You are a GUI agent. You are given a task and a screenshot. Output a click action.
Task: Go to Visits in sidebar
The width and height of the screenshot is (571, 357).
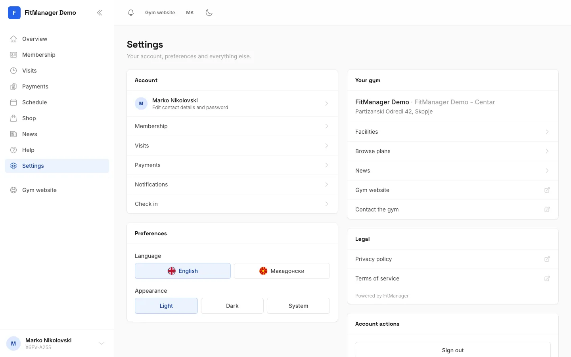tap(57, 71)
